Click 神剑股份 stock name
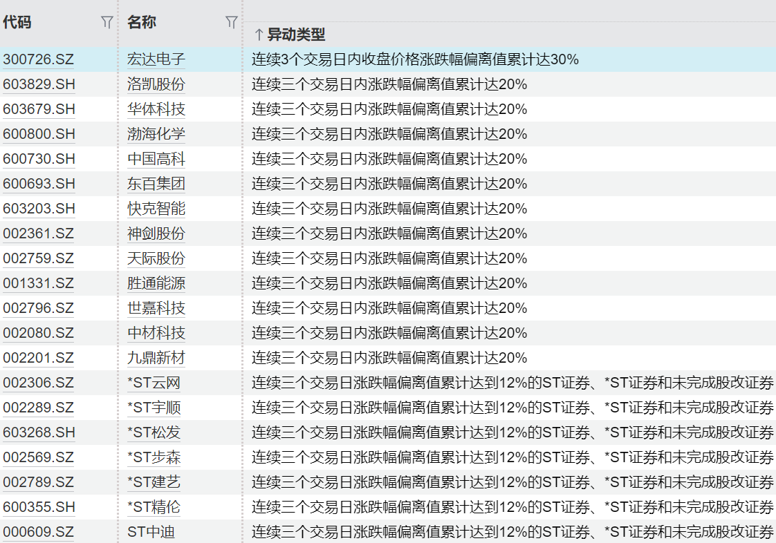776x543 pixels. click(156, 234)
